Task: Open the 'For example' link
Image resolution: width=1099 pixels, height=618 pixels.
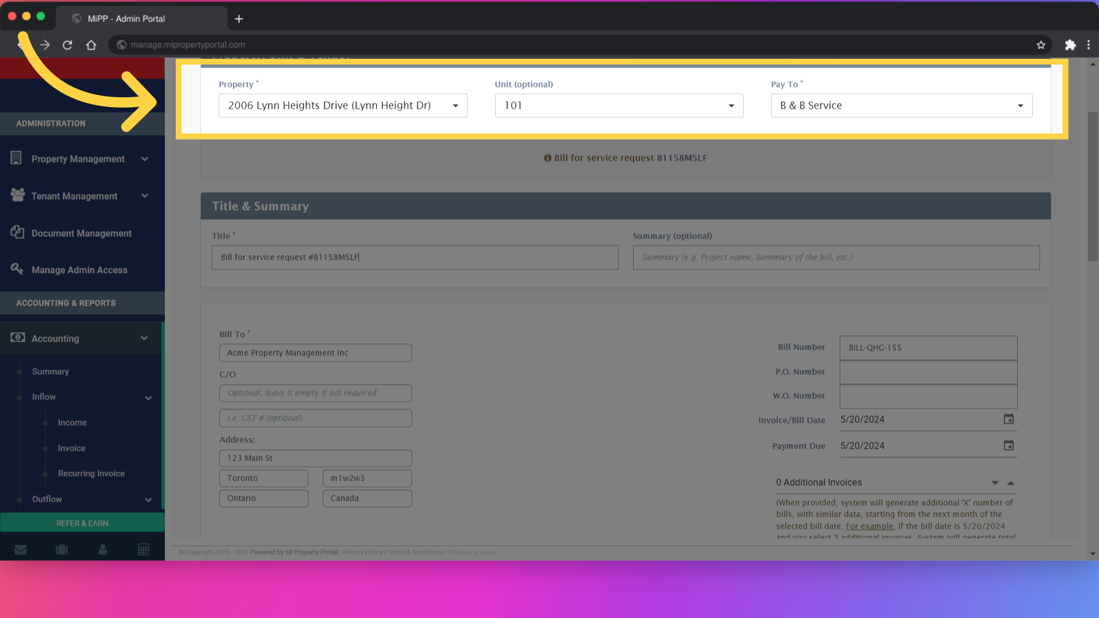Action: pyautogui.click(x=869, y=526)
